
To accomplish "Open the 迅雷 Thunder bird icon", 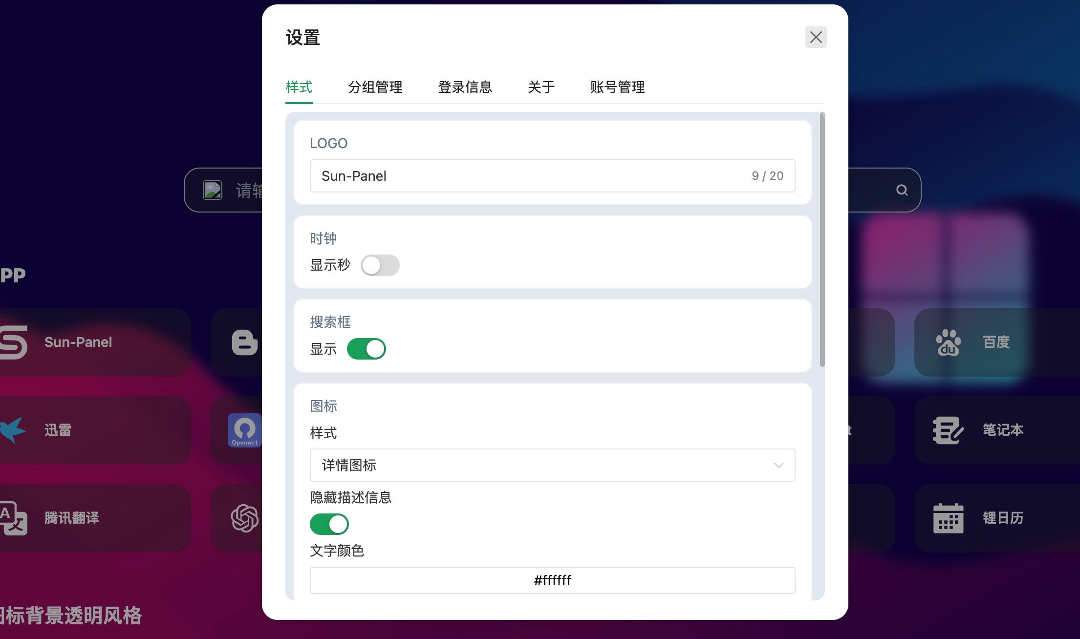I will coord(13,430).
